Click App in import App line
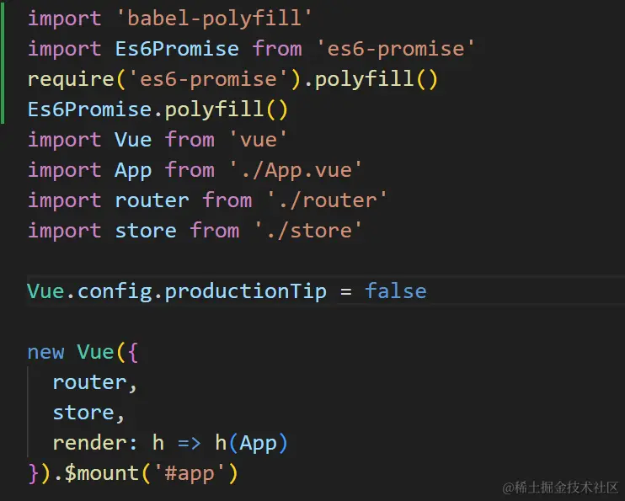This screenshot has width=625, height=501. [133, 170]
